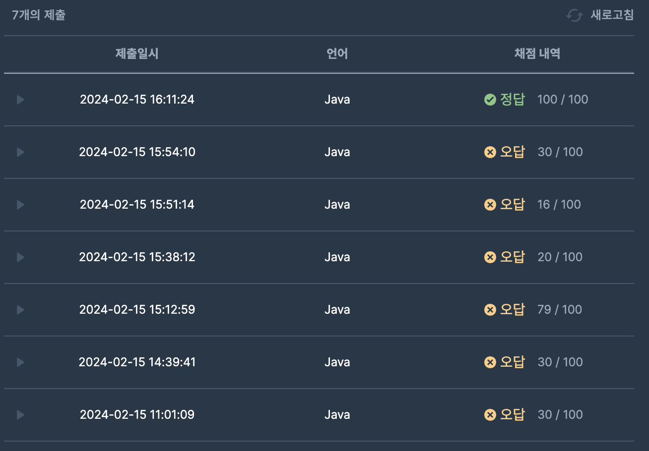Click the green 정답 checkmark icon
649x451 pixels.
click(x=490, y=100)
